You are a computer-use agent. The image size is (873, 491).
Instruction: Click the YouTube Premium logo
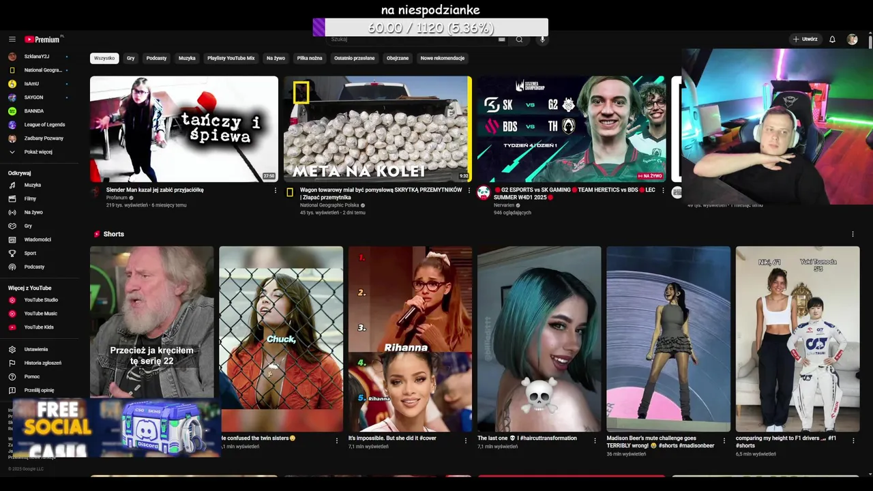pyautogui.click(x=43, y=40)
